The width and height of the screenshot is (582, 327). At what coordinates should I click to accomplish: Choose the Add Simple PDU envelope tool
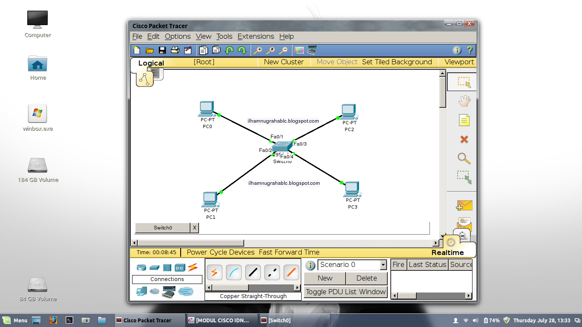pos(464,205)
